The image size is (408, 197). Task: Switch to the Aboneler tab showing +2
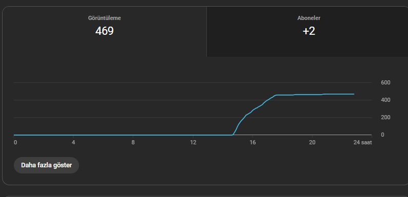pyautogui.click(x=307, y=32)
